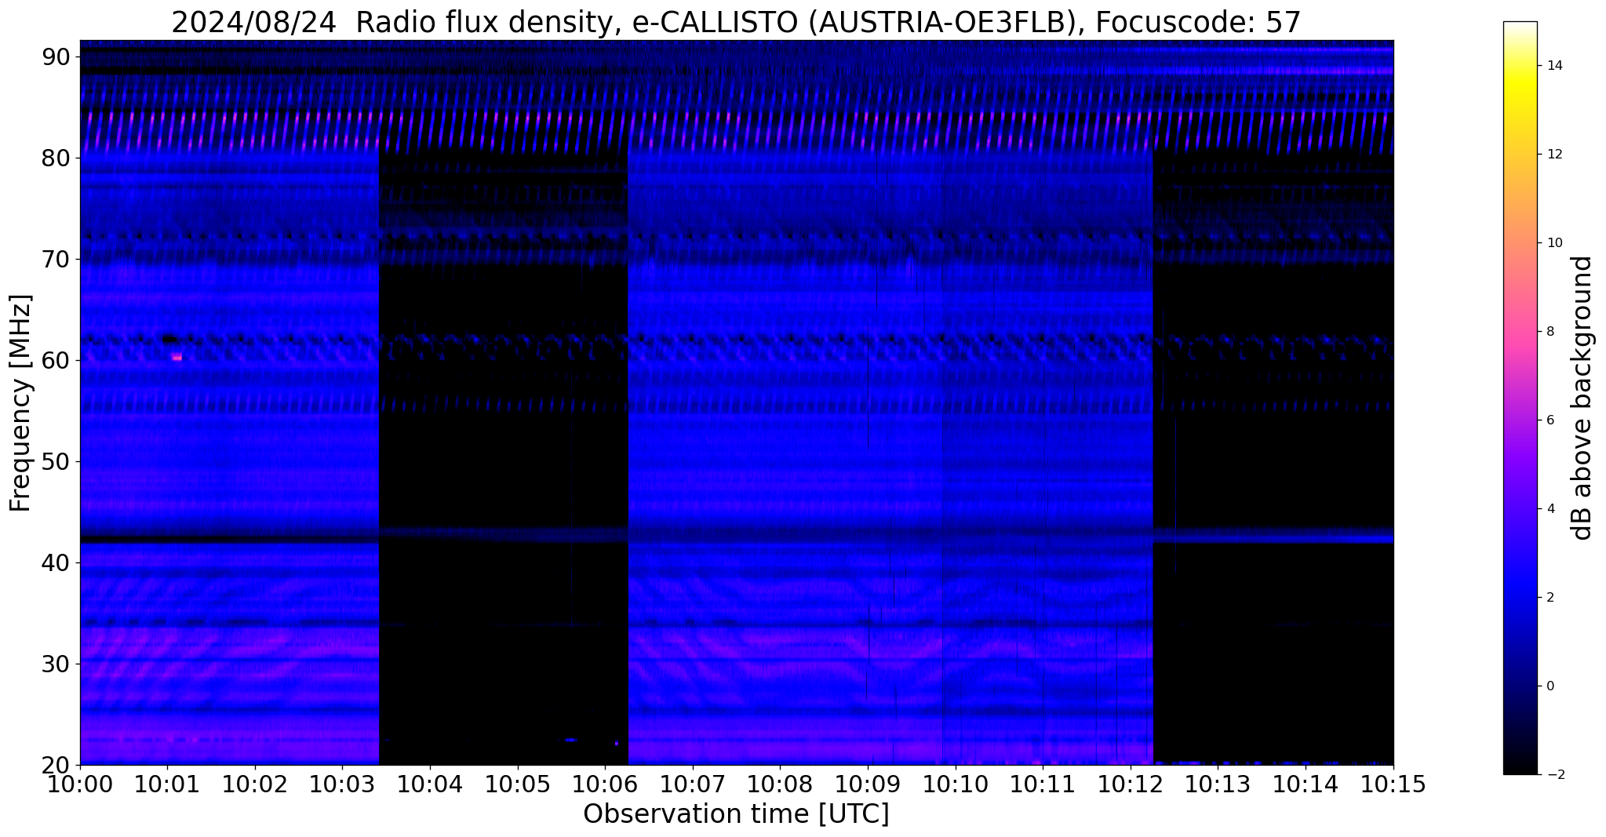Select the 'Observation time [UTC]' axis label

coord(736,813)
